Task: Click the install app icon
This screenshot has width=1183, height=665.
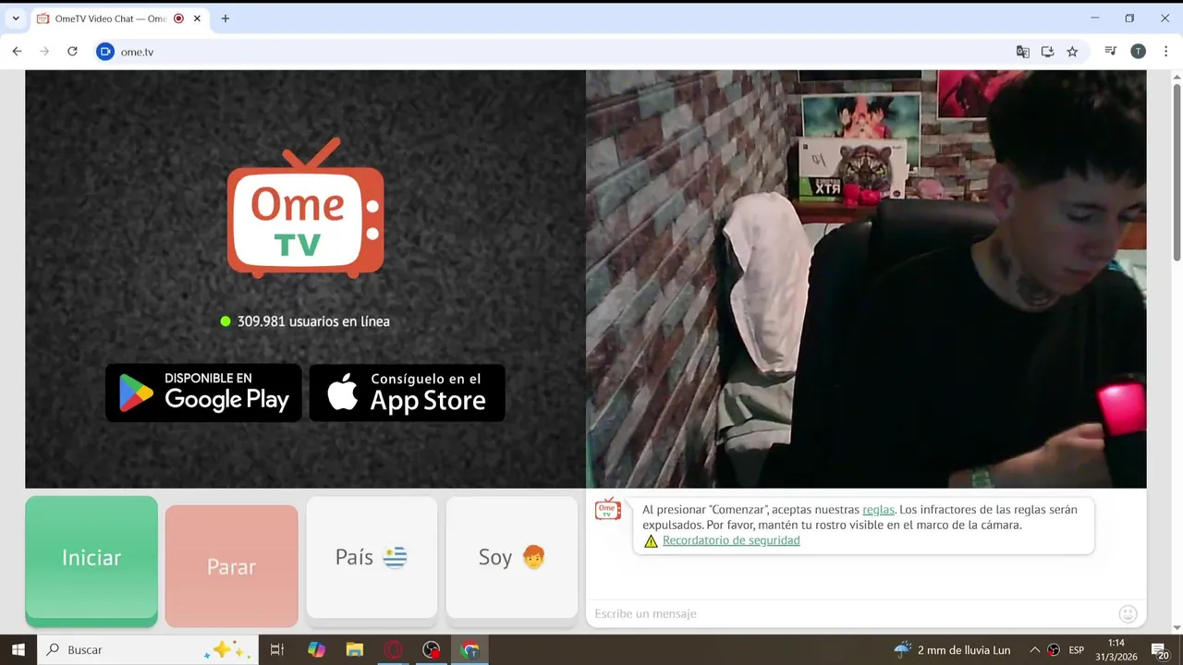Action: tap(1047, 52)
